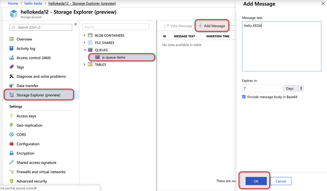Cancel the Add Message dialog

pyautogui.click(x=281, y=181)
